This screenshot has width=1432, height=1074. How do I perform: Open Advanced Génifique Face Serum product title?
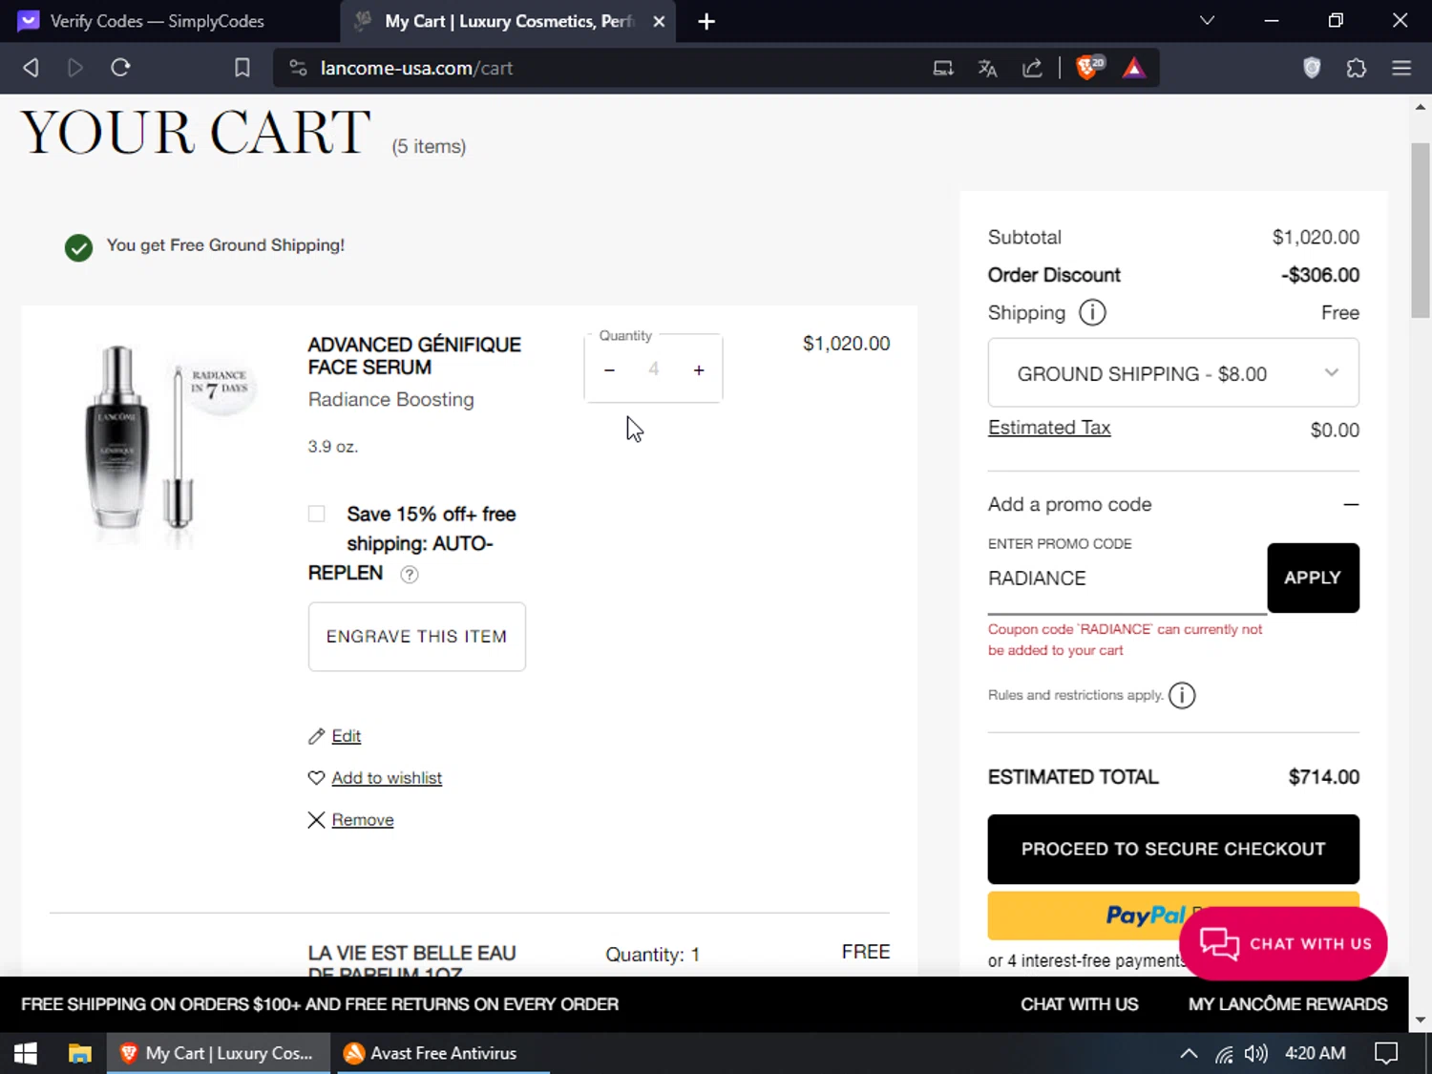tap(414, 356)
